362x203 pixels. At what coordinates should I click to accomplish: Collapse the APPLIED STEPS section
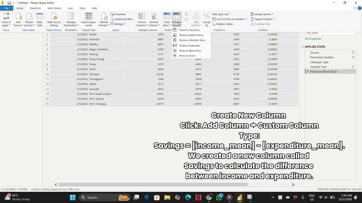302,47
